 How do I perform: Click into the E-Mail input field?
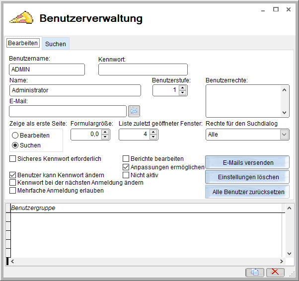tap(68, 111)
